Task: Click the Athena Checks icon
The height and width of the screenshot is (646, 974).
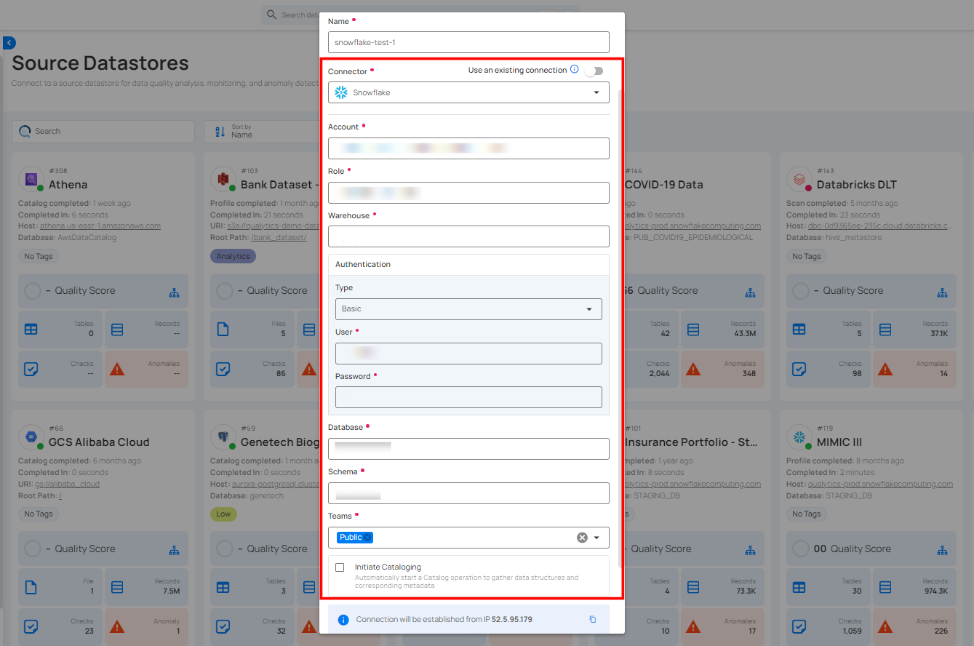Action: tap(31, 369)
